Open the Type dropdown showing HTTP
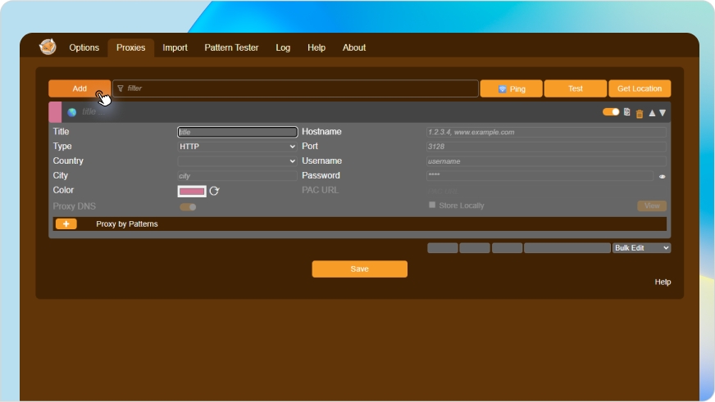 coord(237,147)
